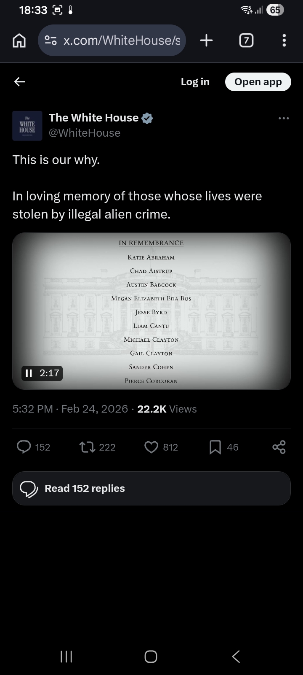This screenshot has height=675, width=303.
Task: Tap the @WhiteHouse handle
Action: 85,133
